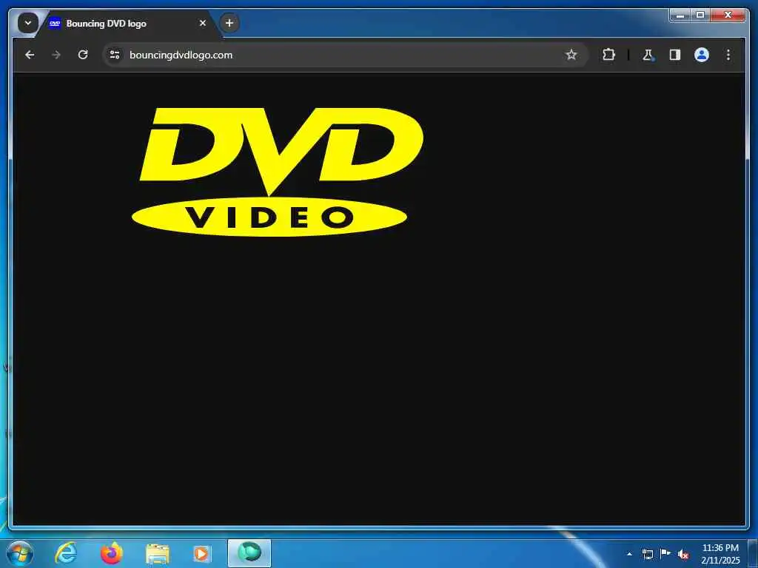Click the yellow DVD Video logo

point(277,172)
